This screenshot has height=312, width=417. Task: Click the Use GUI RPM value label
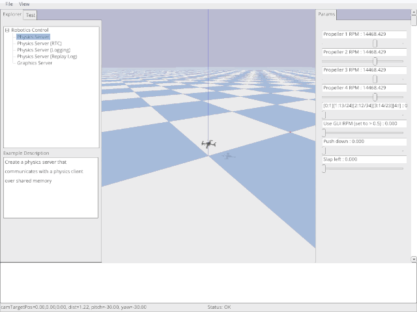[x=364, y=123]
